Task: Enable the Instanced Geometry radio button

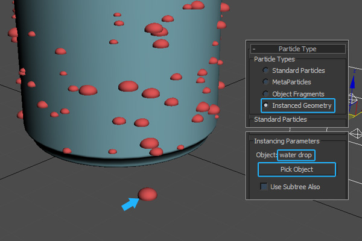Action: pos(266,105)
